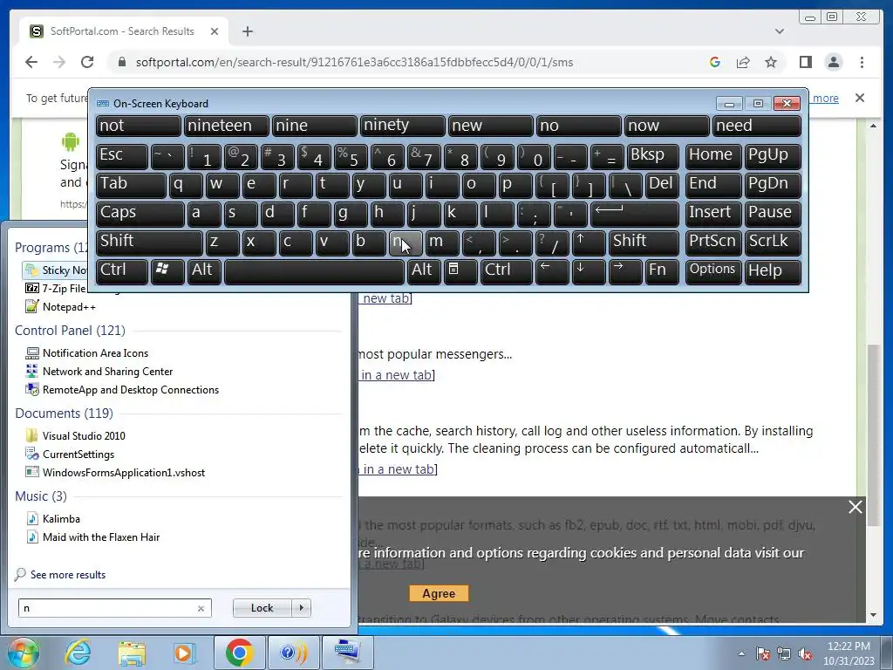Toggle the right Ctrl key

(x=506, y=272)
